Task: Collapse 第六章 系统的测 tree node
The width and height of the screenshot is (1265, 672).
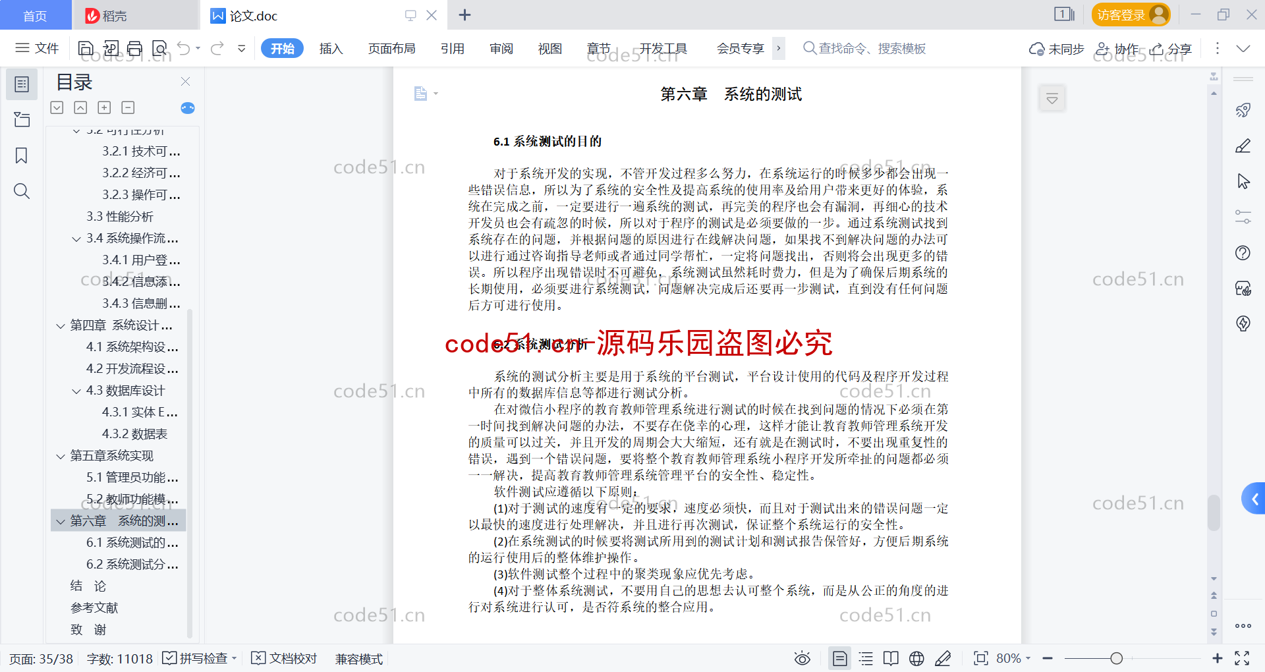Action: [61, 521]
